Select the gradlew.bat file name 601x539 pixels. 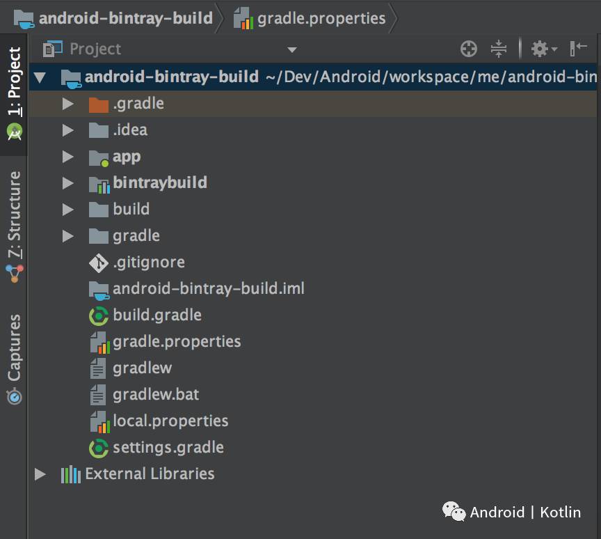(156, 395)
